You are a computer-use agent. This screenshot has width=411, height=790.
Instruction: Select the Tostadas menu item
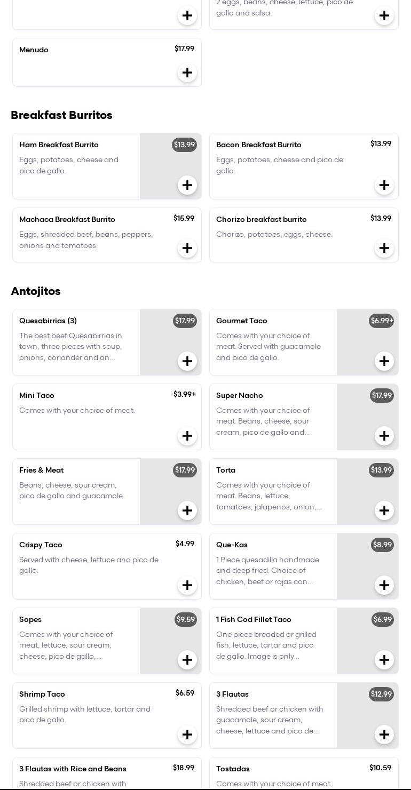[233, 769]
